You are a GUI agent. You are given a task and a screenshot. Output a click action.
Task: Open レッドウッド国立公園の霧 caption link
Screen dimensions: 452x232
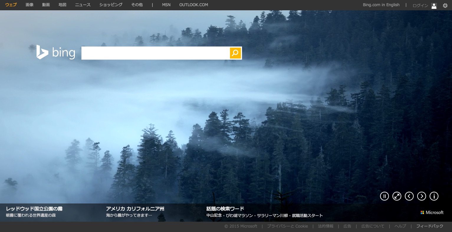coord(34,209)
